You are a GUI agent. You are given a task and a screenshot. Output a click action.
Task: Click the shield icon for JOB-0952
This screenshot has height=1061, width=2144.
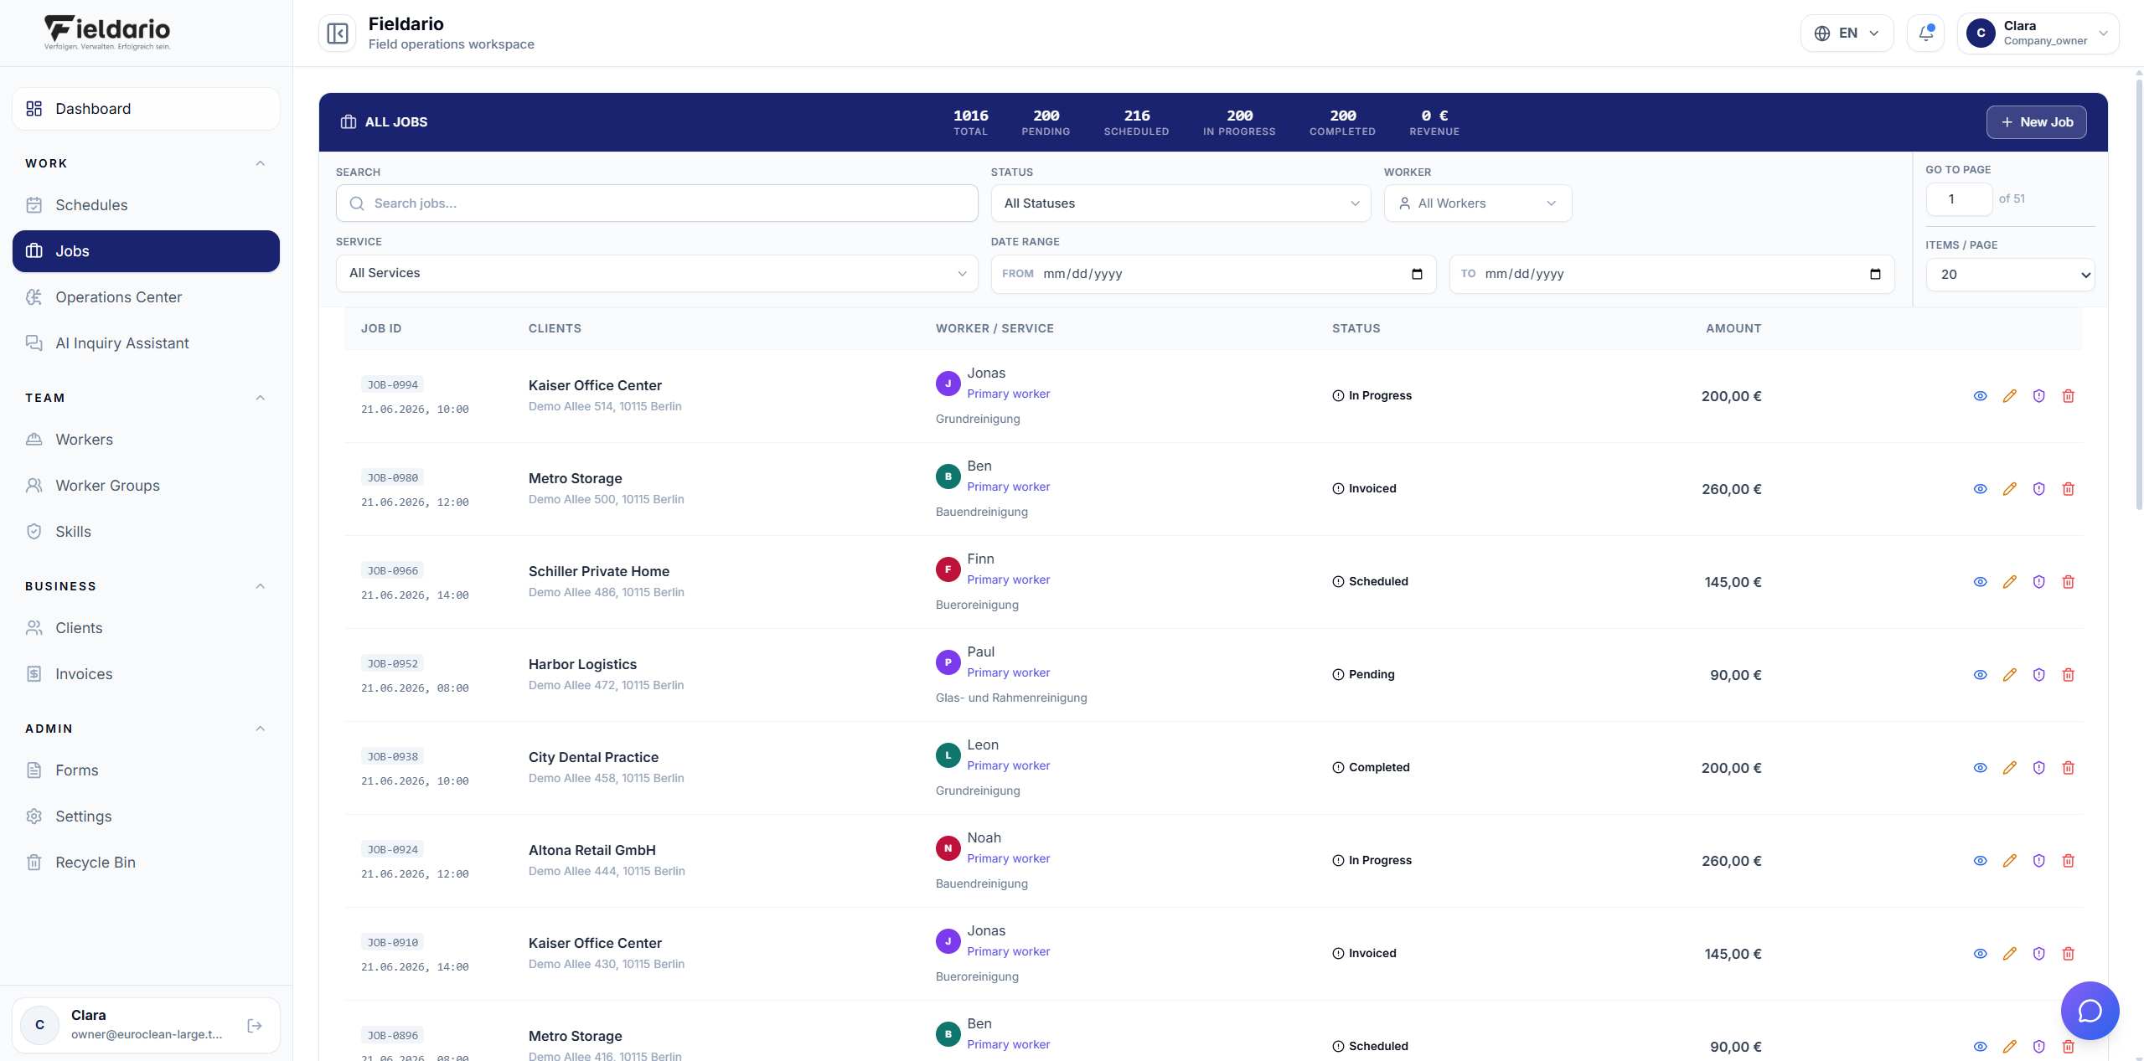point(2038,675)
